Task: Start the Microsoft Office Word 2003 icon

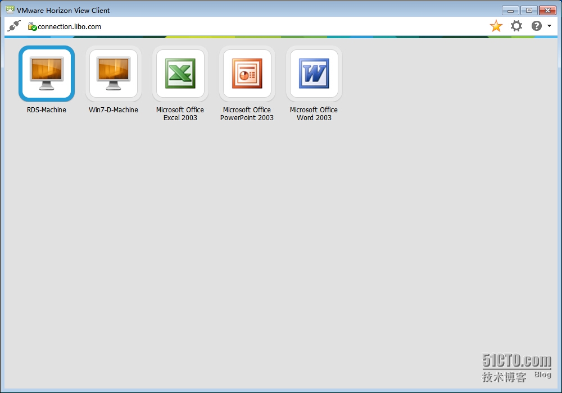Action: click(x=314, y=74)
